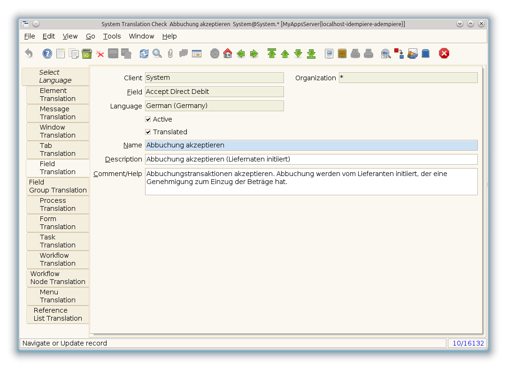
Task: Click the Help question mark toolbar icon
Action: pos(47,54)
